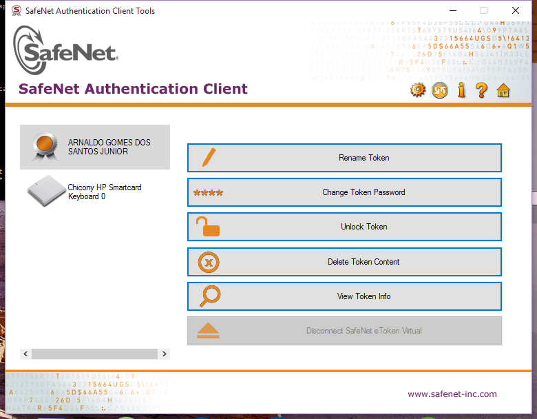Screen dimensions: 537x419
Task: Select the Unlock Token button
Action: tap(344, 227)
